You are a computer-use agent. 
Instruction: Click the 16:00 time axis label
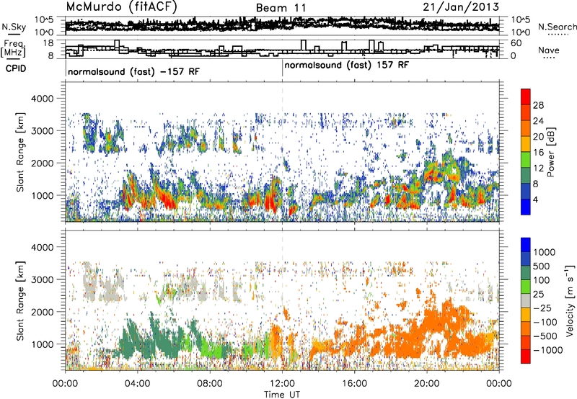(x=354, y=384)
